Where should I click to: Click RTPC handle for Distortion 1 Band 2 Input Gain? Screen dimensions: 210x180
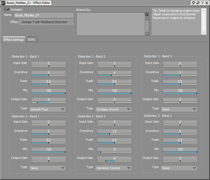(x=96, y=64)
